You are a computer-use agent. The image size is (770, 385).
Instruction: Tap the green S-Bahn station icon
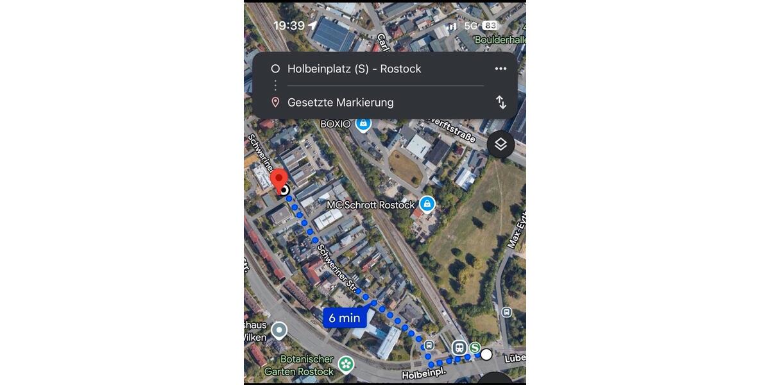tap(475, 348)
